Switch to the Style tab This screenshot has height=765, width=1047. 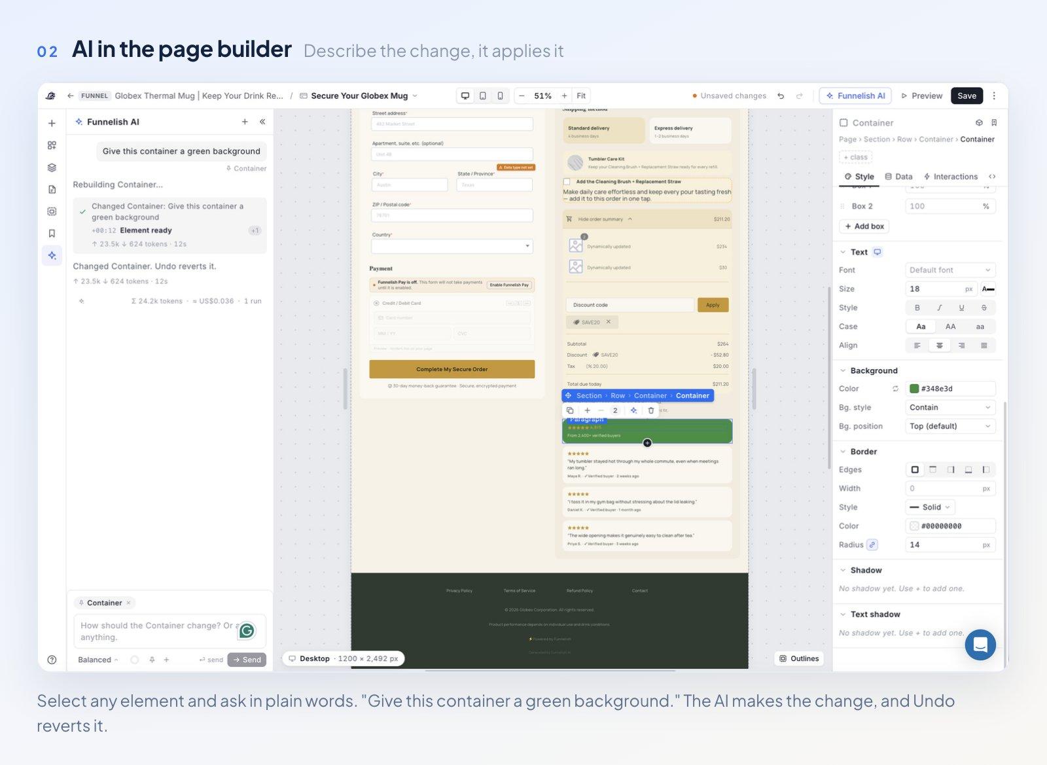coord(859,177)
